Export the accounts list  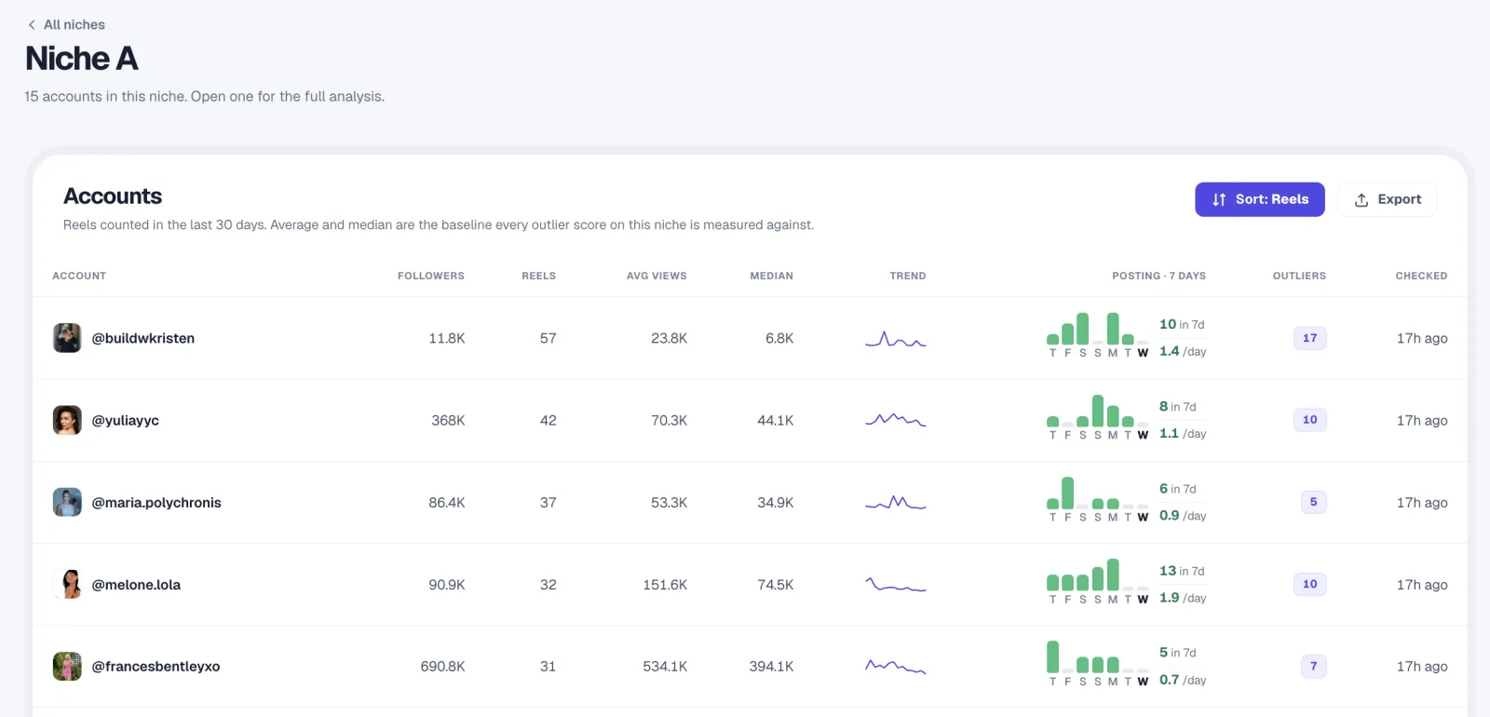click(1387, 199)
